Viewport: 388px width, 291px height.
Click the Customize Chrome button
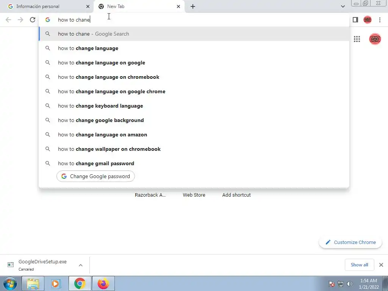[x=350, y=242]
